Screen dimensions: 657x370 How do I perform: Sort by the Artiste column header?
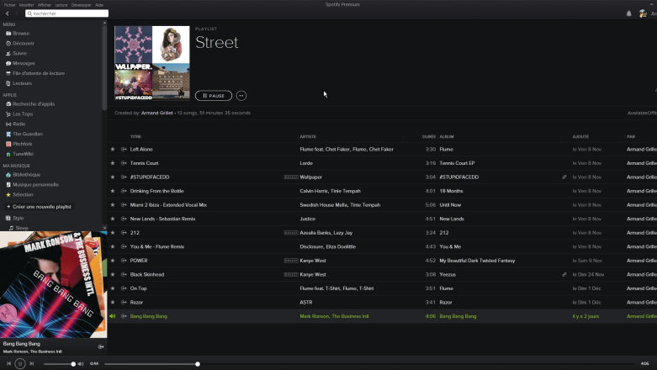click(308, 136)
